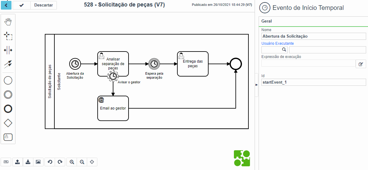Screen dimensions: 368x170
Task: Click the Solicitação de peças pool label
Action: pyautogui.click(x=49, y=81)
